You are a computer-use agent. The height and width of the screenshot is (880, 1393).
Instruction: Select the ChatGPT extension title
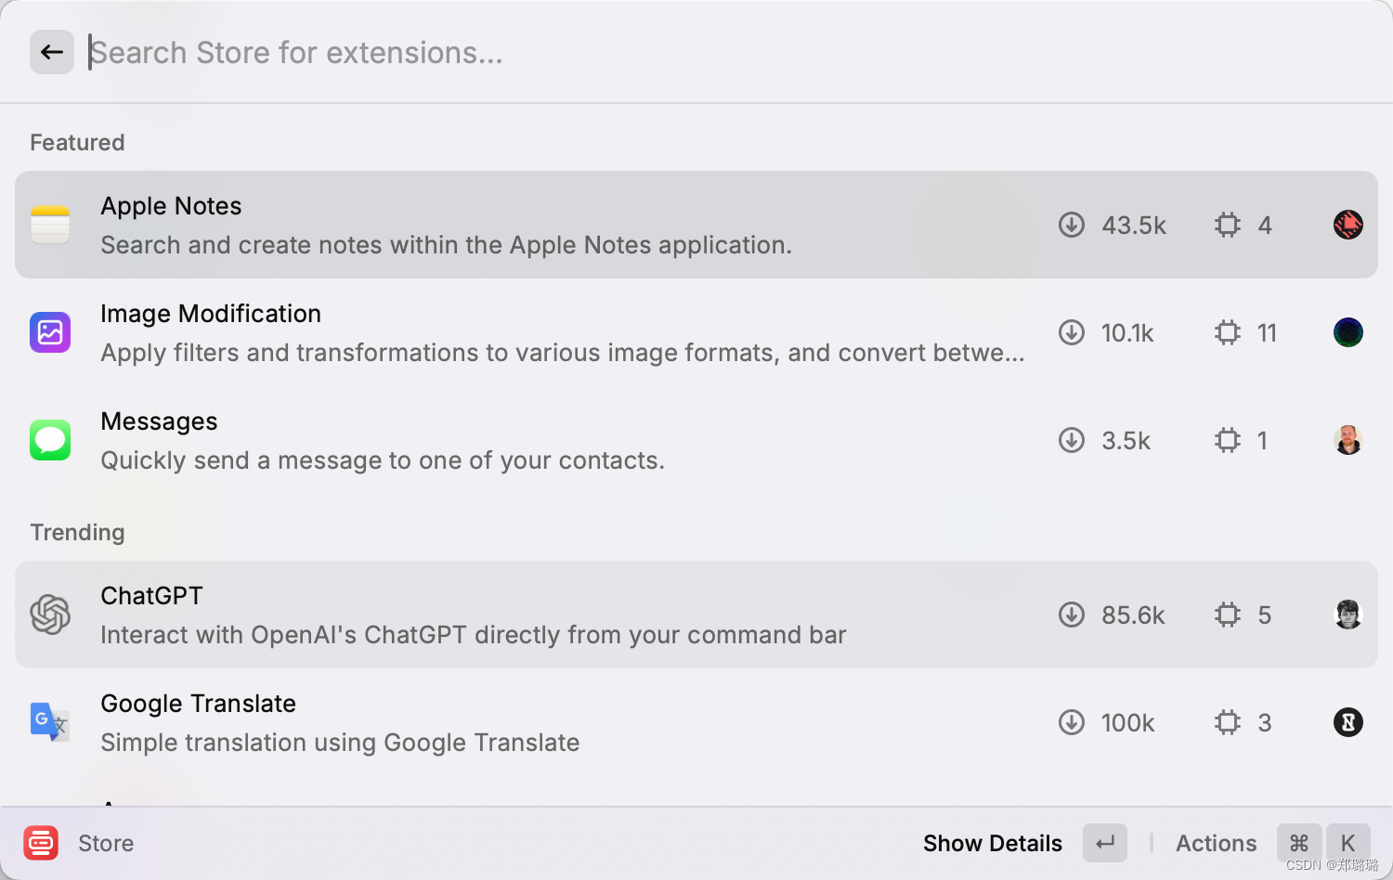[x=151, y=596]
